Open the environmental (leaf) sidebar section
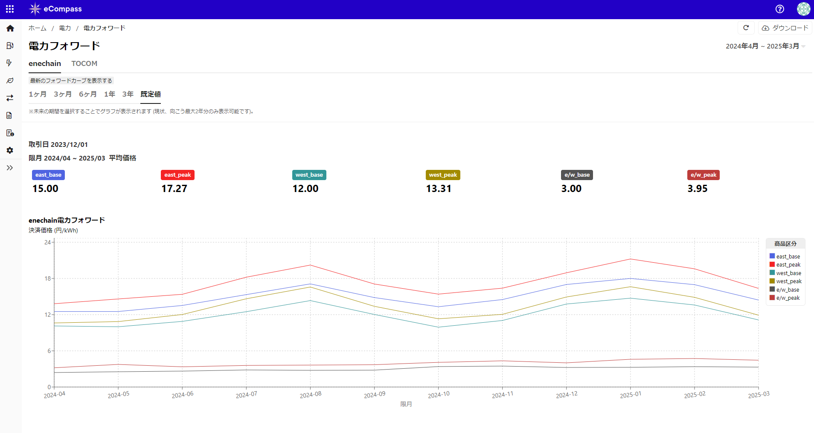814x433 pixels. click(x=10, y=80)
